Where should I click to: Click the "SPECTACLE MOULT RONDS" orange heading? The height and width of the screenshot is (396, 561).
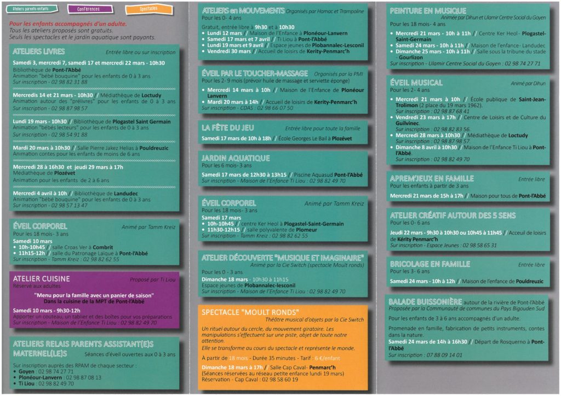tap(245, 312)
